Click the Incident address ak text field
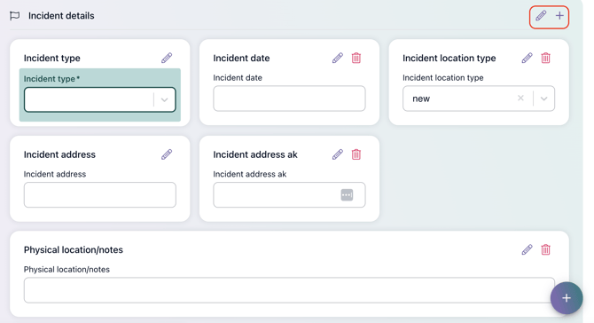 click(289, 195)
